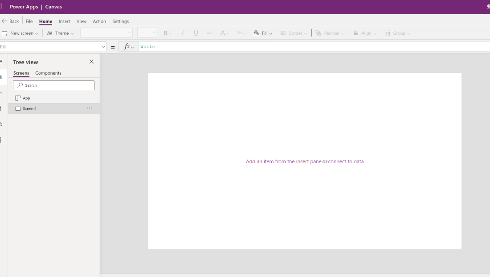Viewport: 490px width, 277px height.
Task: Open the Group dropdown
Action: 397,33
